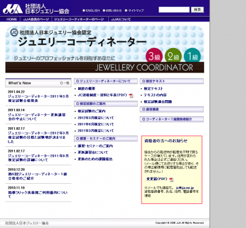Viewport: 246px width, 228px height.
Task: Open the ジュエリーコーディネーターのページ nav item
Action: click(x=79, y=19)
